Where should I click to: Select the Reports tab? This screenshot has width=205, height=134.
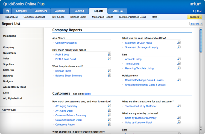(98, 11)
